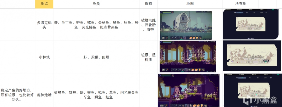Image resolution: width=282 pixels, height=107 pixels.
Task: Open the 多洛克码头 world map location image
Action: pos(251,24)
